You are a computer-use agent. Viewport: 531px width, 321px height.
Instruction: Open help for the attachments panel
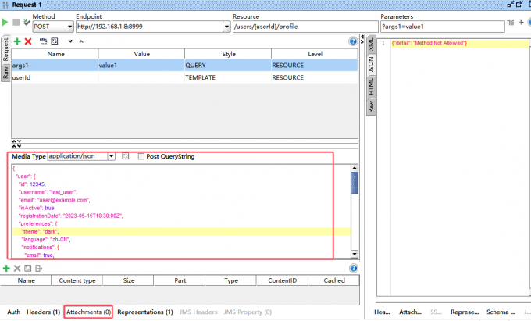coord(353,268)
